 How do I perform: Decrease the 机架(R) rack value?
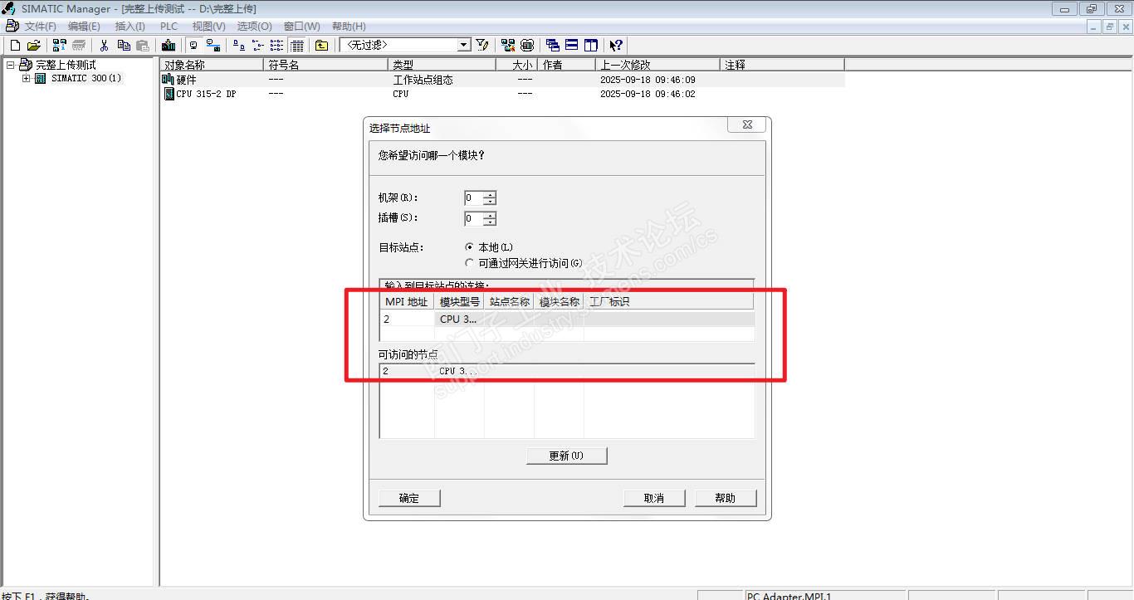[490, 202]
